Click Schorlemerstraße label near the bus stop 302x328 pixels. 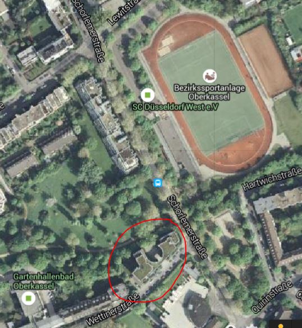[x=187, y=227]
